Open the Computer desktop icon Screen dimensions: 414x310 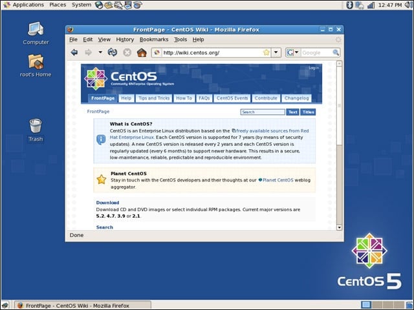(36, 33)
